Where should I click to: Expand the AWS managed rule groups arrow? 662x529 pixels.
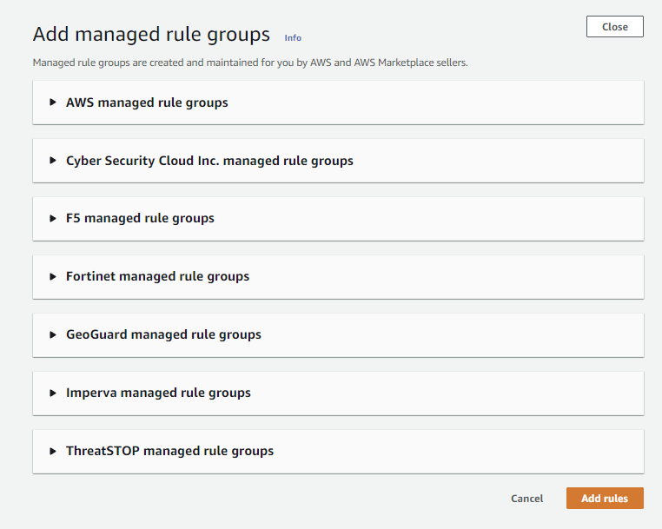[53, 102]
